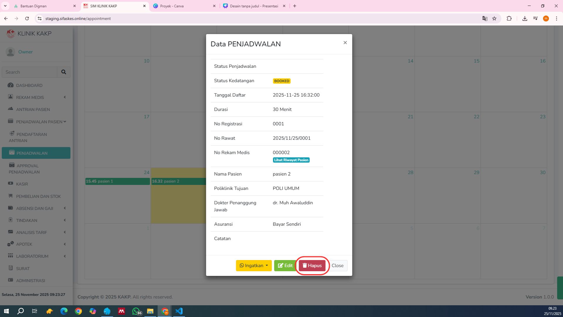Viewport: 563px width, 317px height.
Task: Bookmark this page with star icon
Action: 494,18
